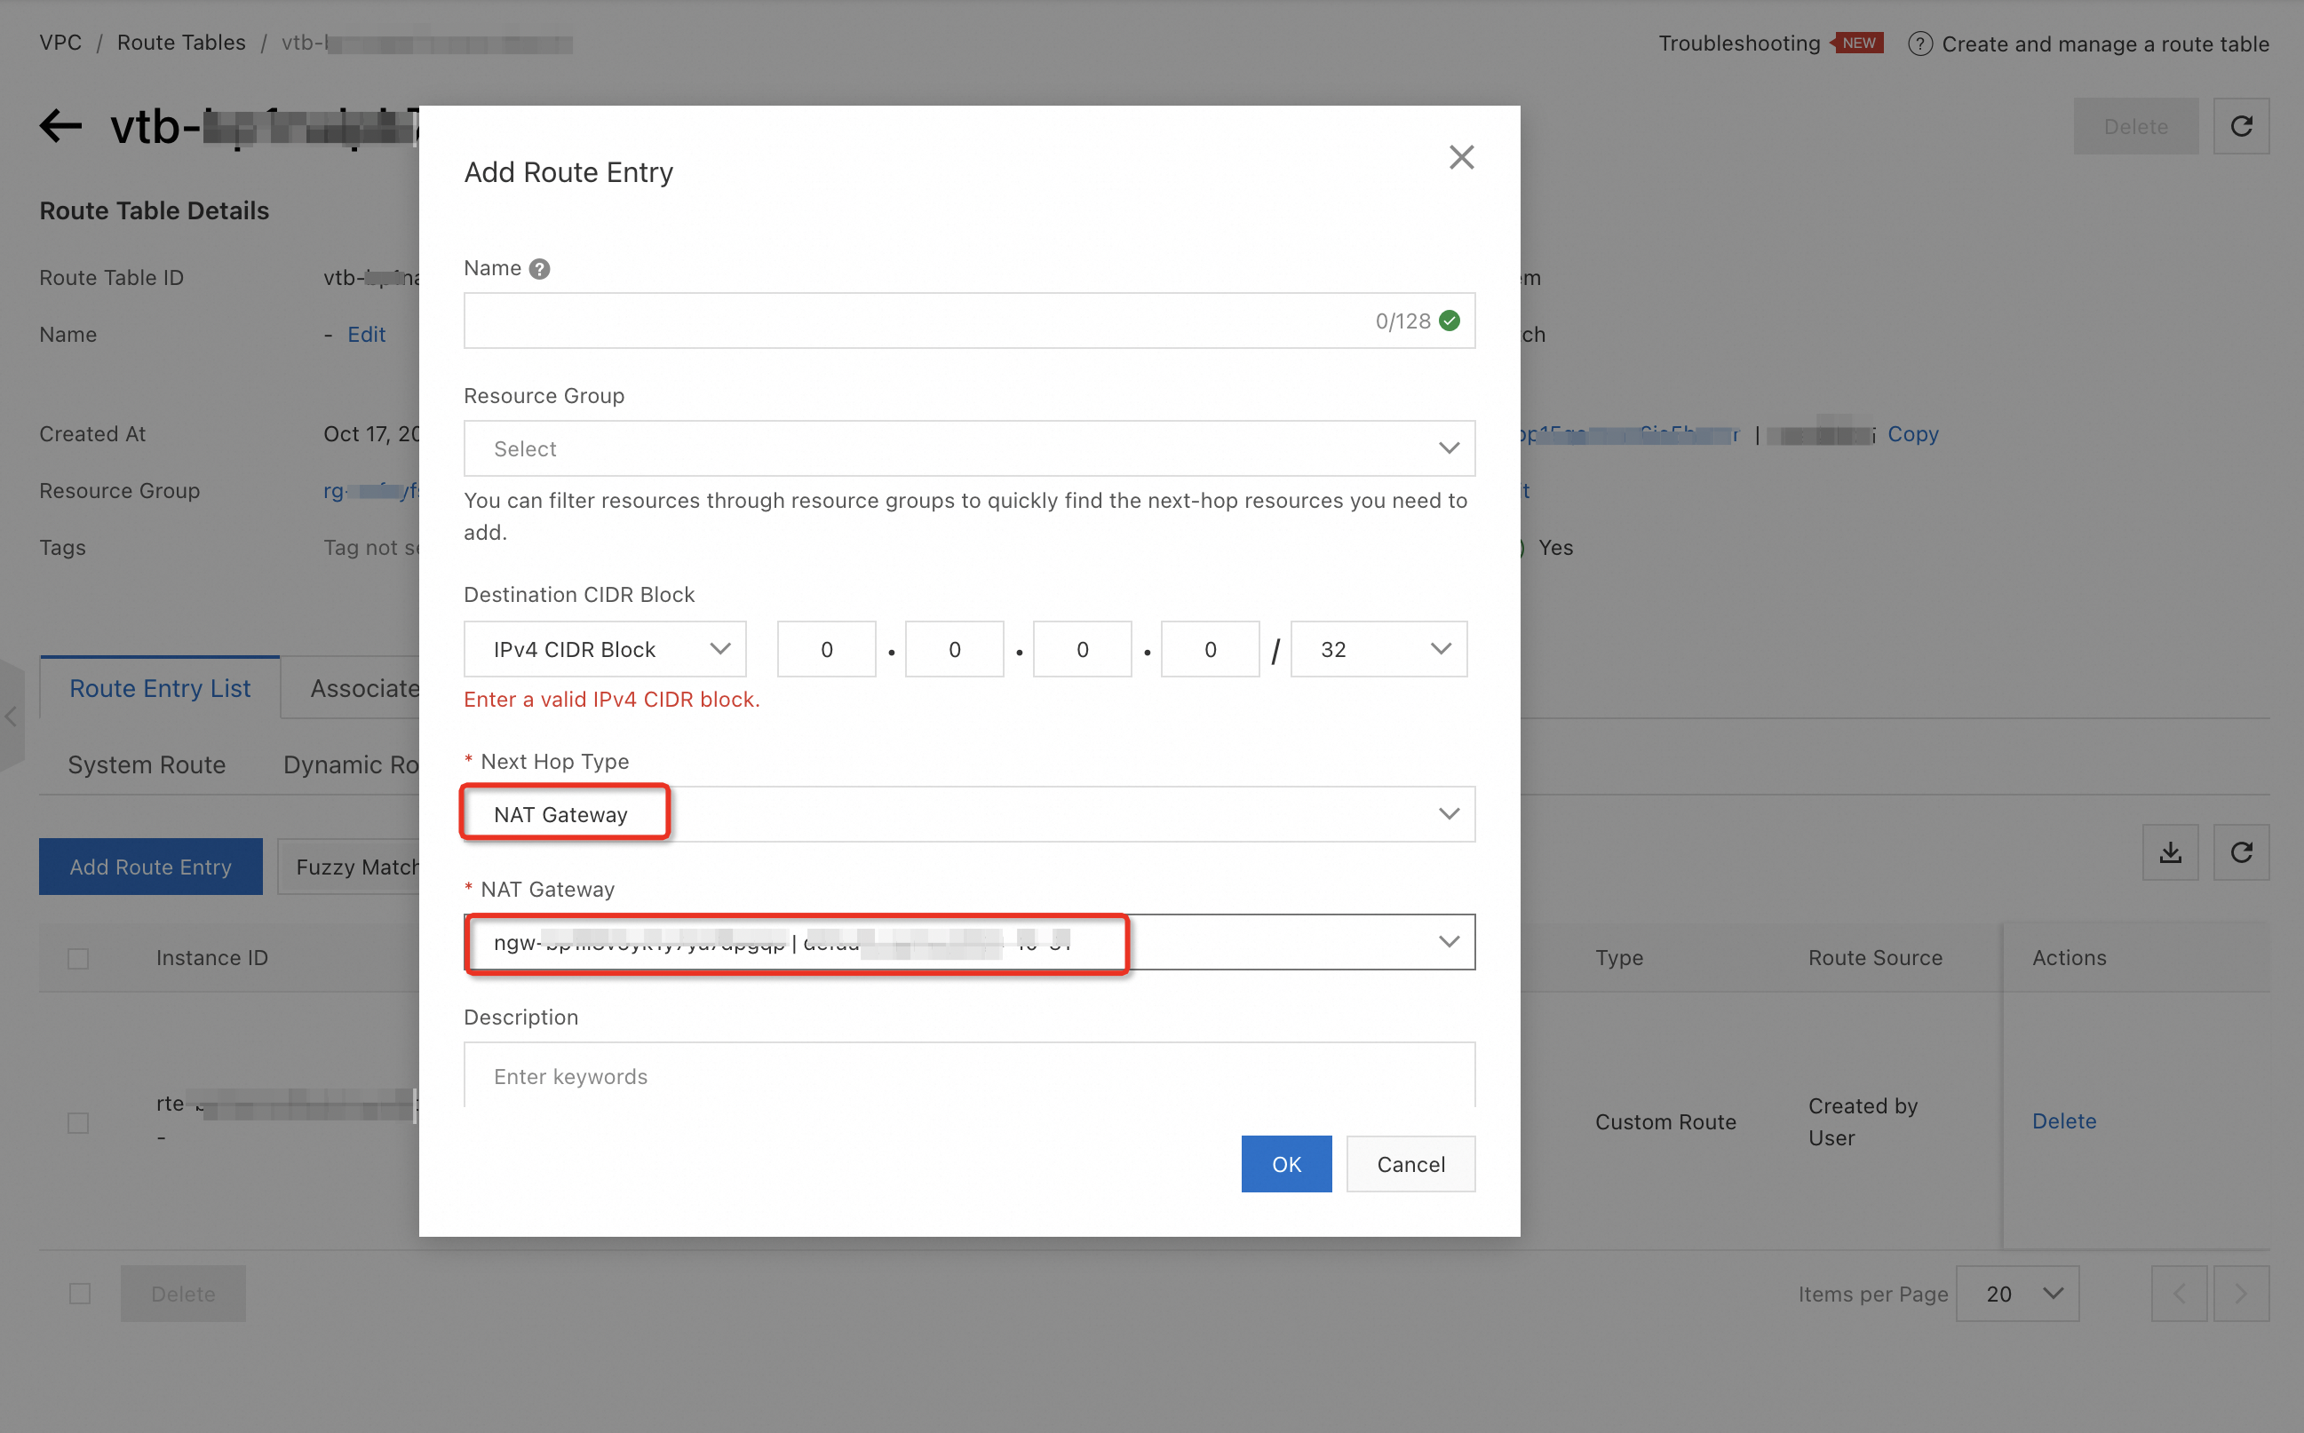Click the close X icon on dialog
The height and width of the screenshot is (1433, 2304).
click(x=1460, y=157)
